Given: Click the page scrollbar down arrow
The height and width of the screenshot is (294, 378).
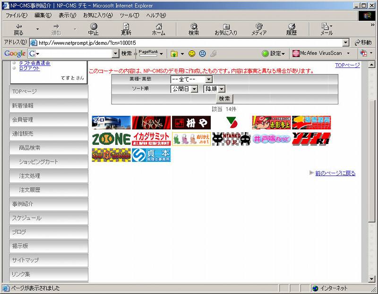Looking at the screenshot, I should pos(371,279).
